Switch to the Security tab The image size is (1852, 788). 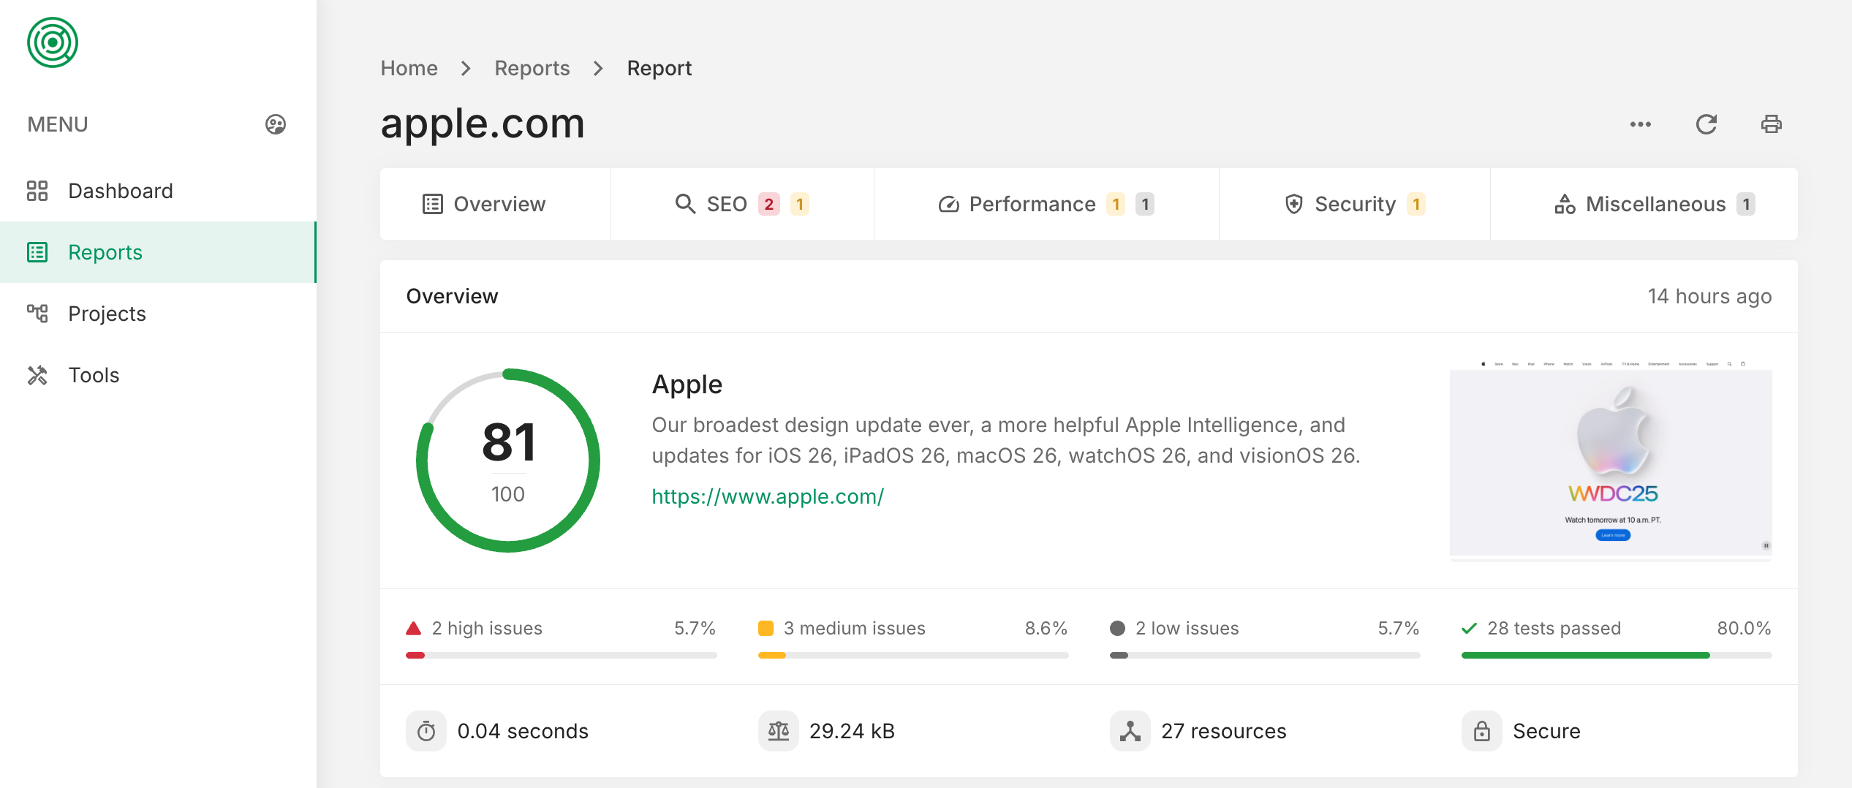tap(1355, 204)
